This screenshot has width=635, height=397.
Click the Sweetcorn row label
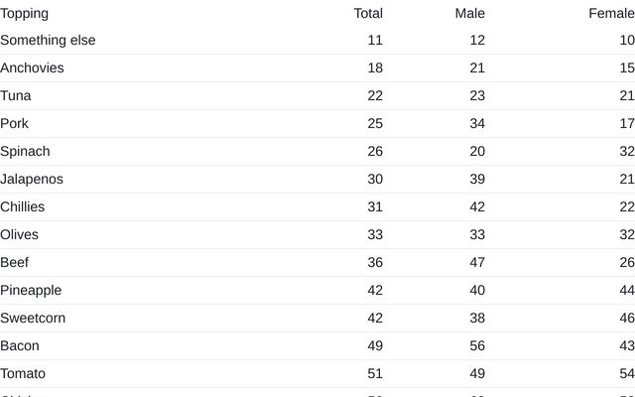[33, 319]
